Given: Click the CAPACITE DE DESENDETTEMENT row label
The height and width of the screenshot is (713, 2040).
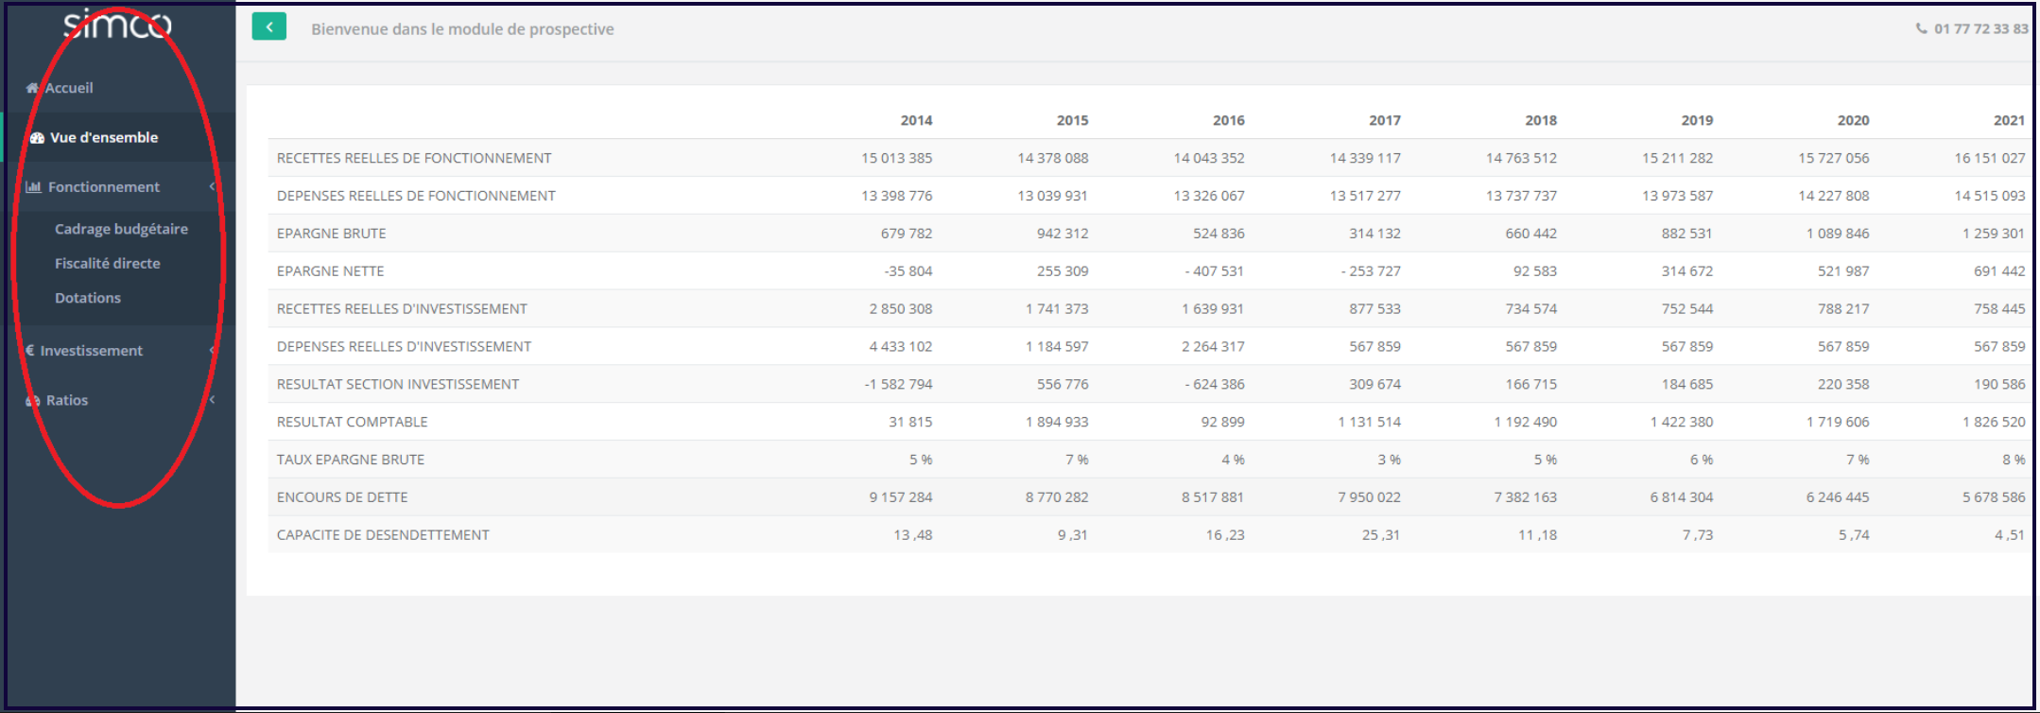Looking at the screenshot, I should tap(383, 535).
